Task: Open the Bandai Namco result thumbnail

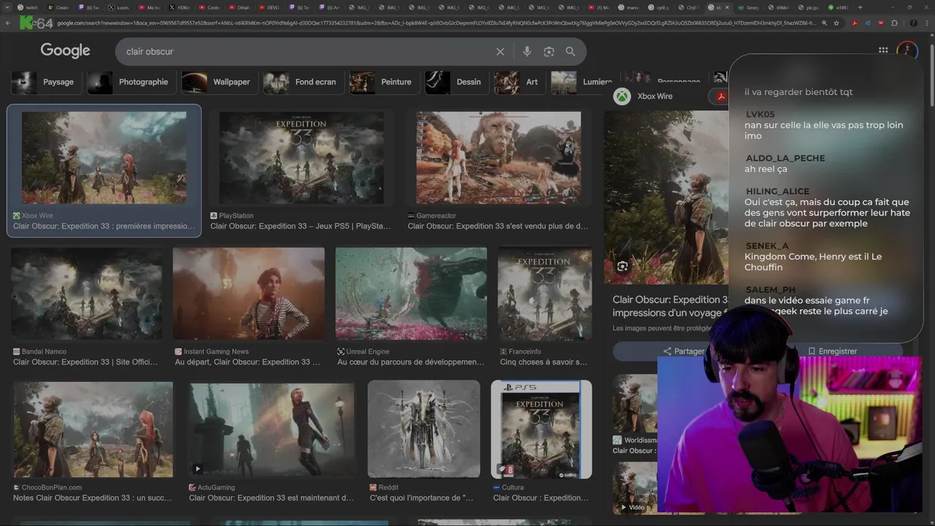Action: (86, 294)
